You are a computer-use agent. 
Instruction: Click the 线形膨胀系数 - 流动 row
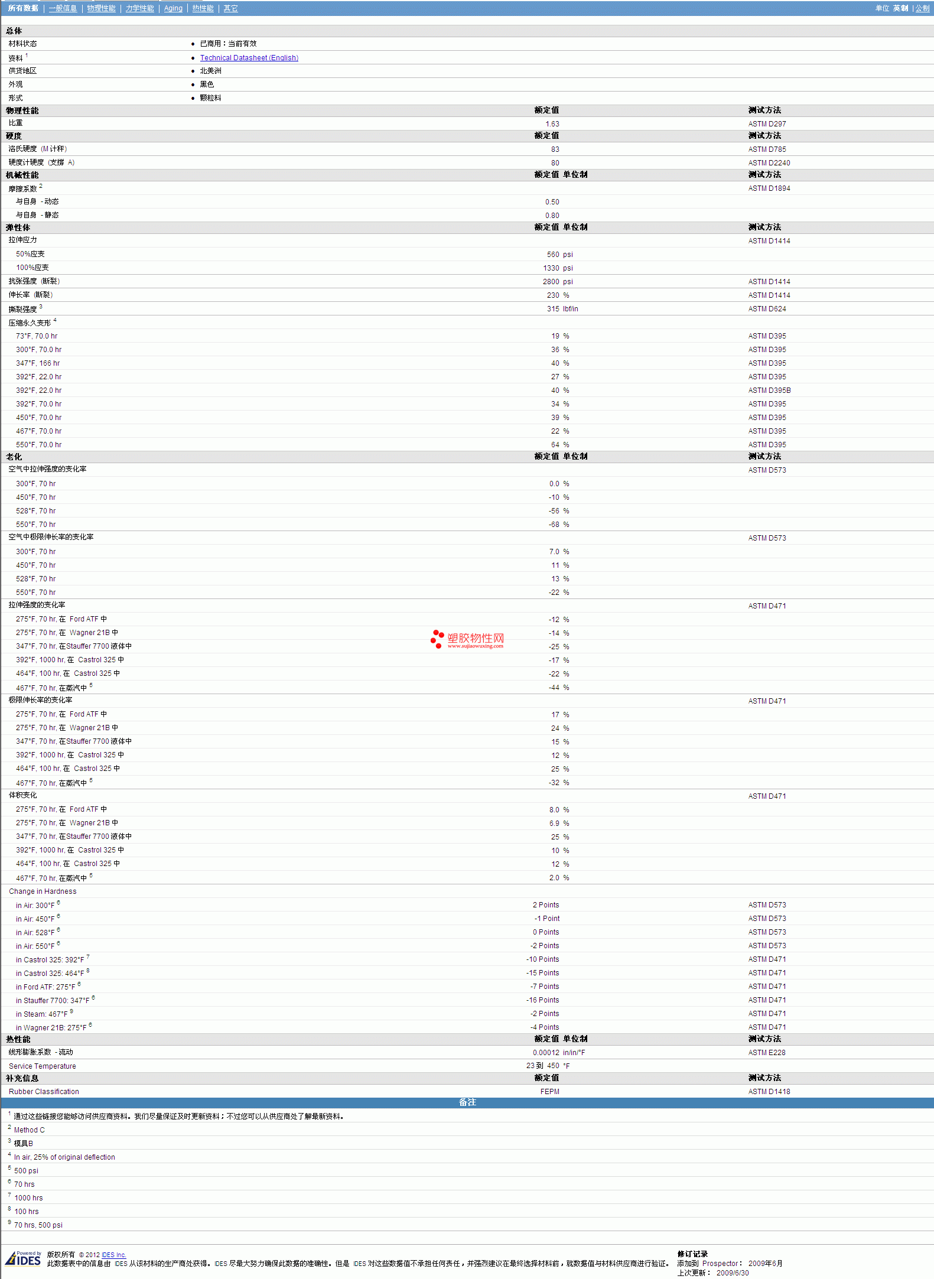coord(467,1053)
